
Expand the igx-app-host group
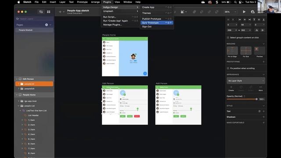(18, 101)
